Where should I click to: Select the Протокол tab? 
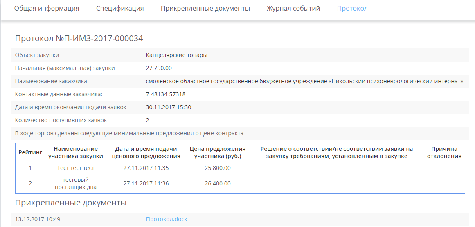pyautogui.click(x=352, y=9)
